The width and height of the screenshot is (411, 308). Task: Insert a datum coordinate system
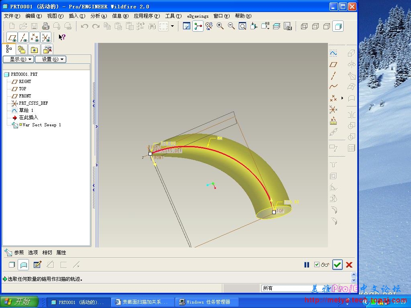tap(334, 109)
